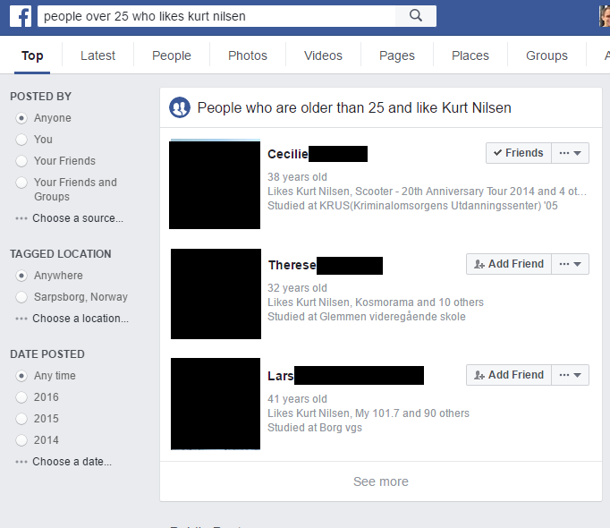This screenshot has width=610, height=528.
Task: Add Therese as a friend
Action: [x=509, y=264]
